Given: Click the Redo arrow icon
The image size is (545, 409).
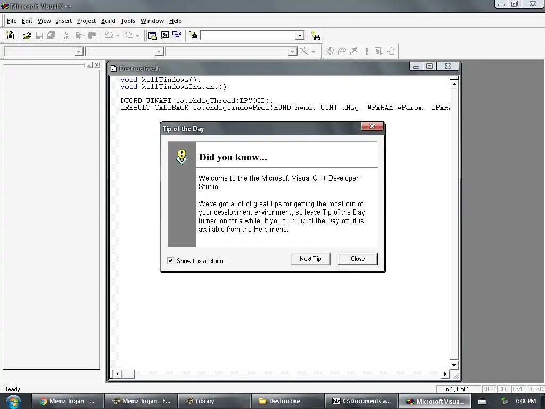Looking at the screenshot, I should [x=128, y=36].
